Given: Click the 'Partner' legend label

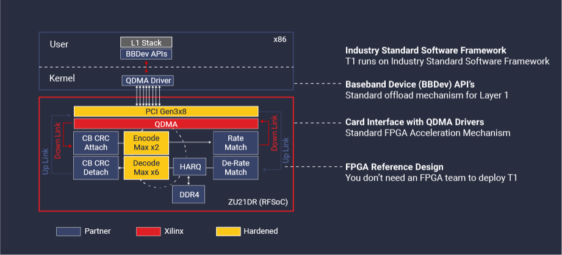Looking at the screenshot, I should tap(98, 231).
